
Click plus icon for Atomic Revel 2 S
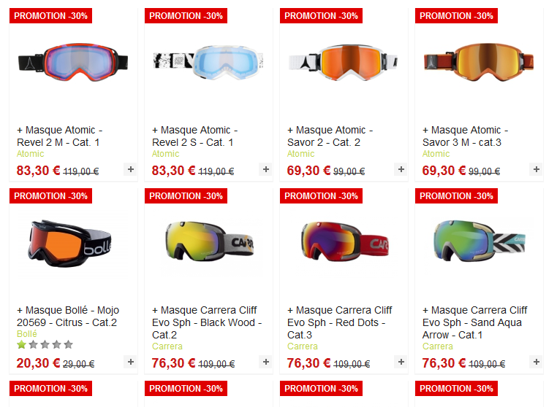(x=266, y=169)
